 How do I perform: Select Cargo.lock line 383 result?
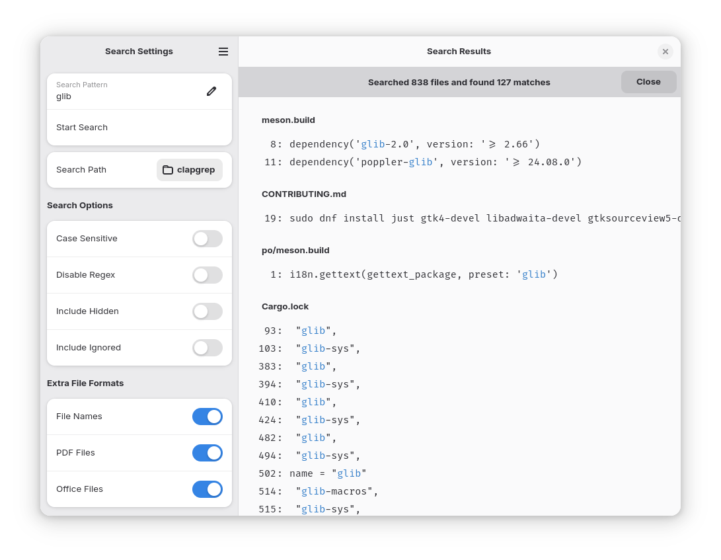click(297, 367)
